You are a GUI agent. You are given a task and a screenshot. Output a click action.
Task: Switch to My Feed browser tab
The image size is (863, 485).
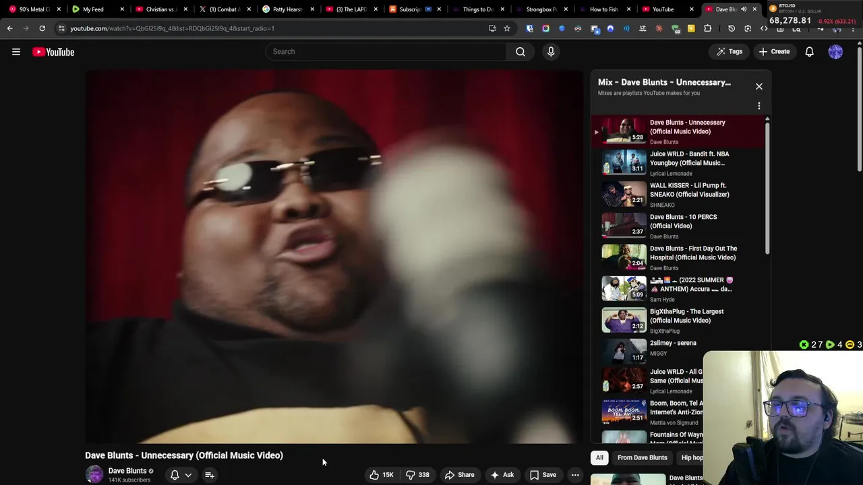[x=98, y=9]
